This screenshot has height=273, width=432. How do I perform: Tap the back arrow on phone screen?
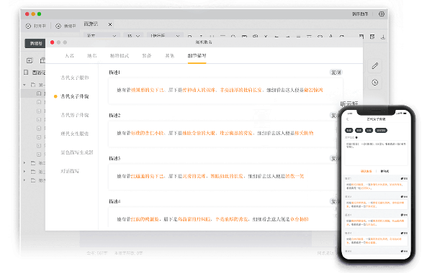(x=348, y=119)
